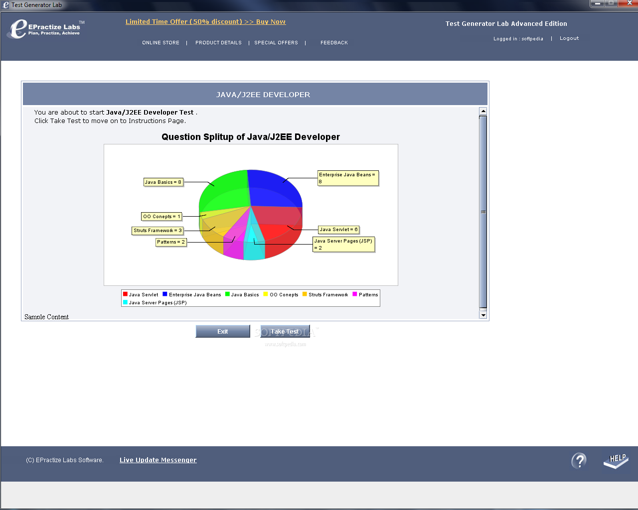This screenshot has width=638, height=510.
Task: Click the 'Question Splitup of Java/J2EE Developer' title
Action: click(x=251, y=137)
